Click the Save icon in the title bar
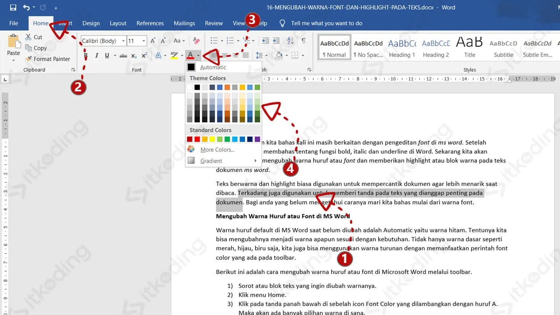This screenshot has height=315, width=560. point(13,7)
